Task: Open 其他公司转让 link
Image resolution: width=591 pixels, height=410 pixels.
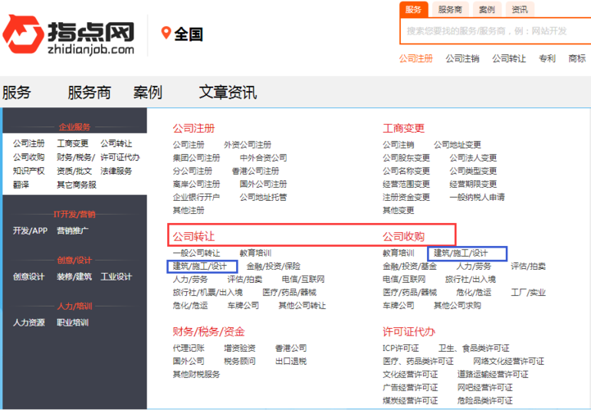Action: pos(302,306)
